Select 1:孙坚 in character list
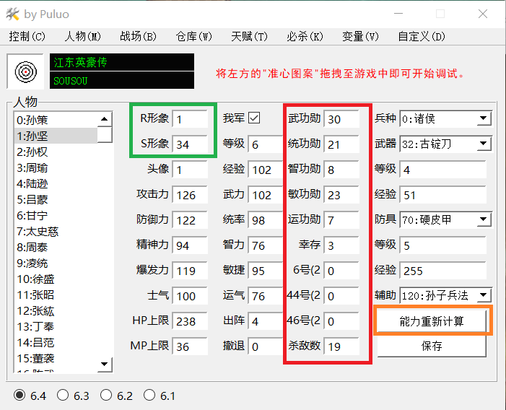The image size is (506, 410). pyautogui.click(x=56, y=136)
